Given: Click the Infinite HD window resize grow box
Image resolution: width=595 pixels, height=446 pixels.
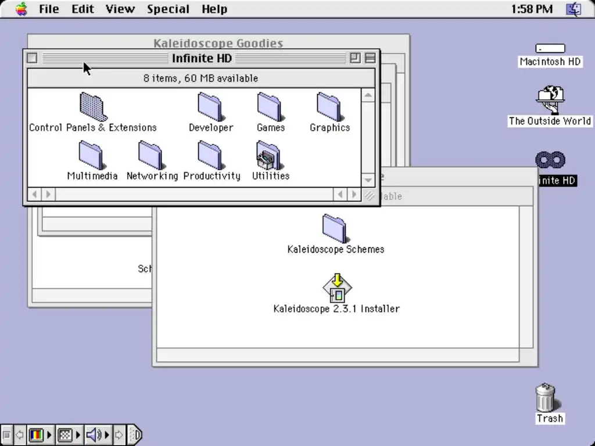Looking at the screenshot, I should click(x=369, y=196).
